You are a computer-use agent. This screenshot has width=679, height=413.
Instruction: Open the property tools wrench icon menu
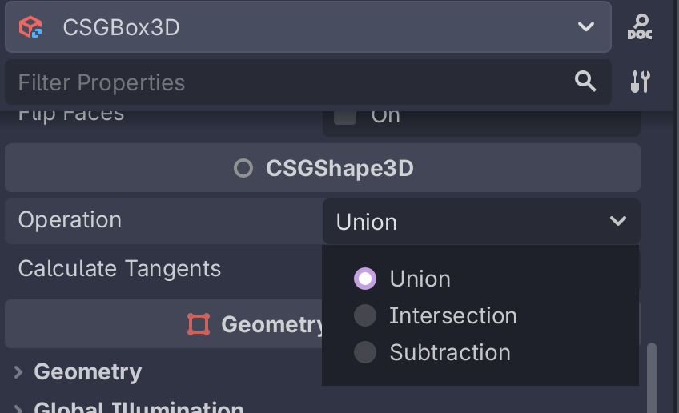point(640,82)
